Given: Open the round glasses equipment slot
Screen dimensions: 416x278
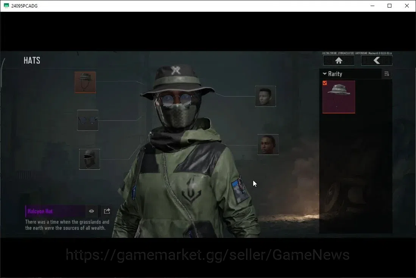Looking at the screenshot, I should coord(88,120).
